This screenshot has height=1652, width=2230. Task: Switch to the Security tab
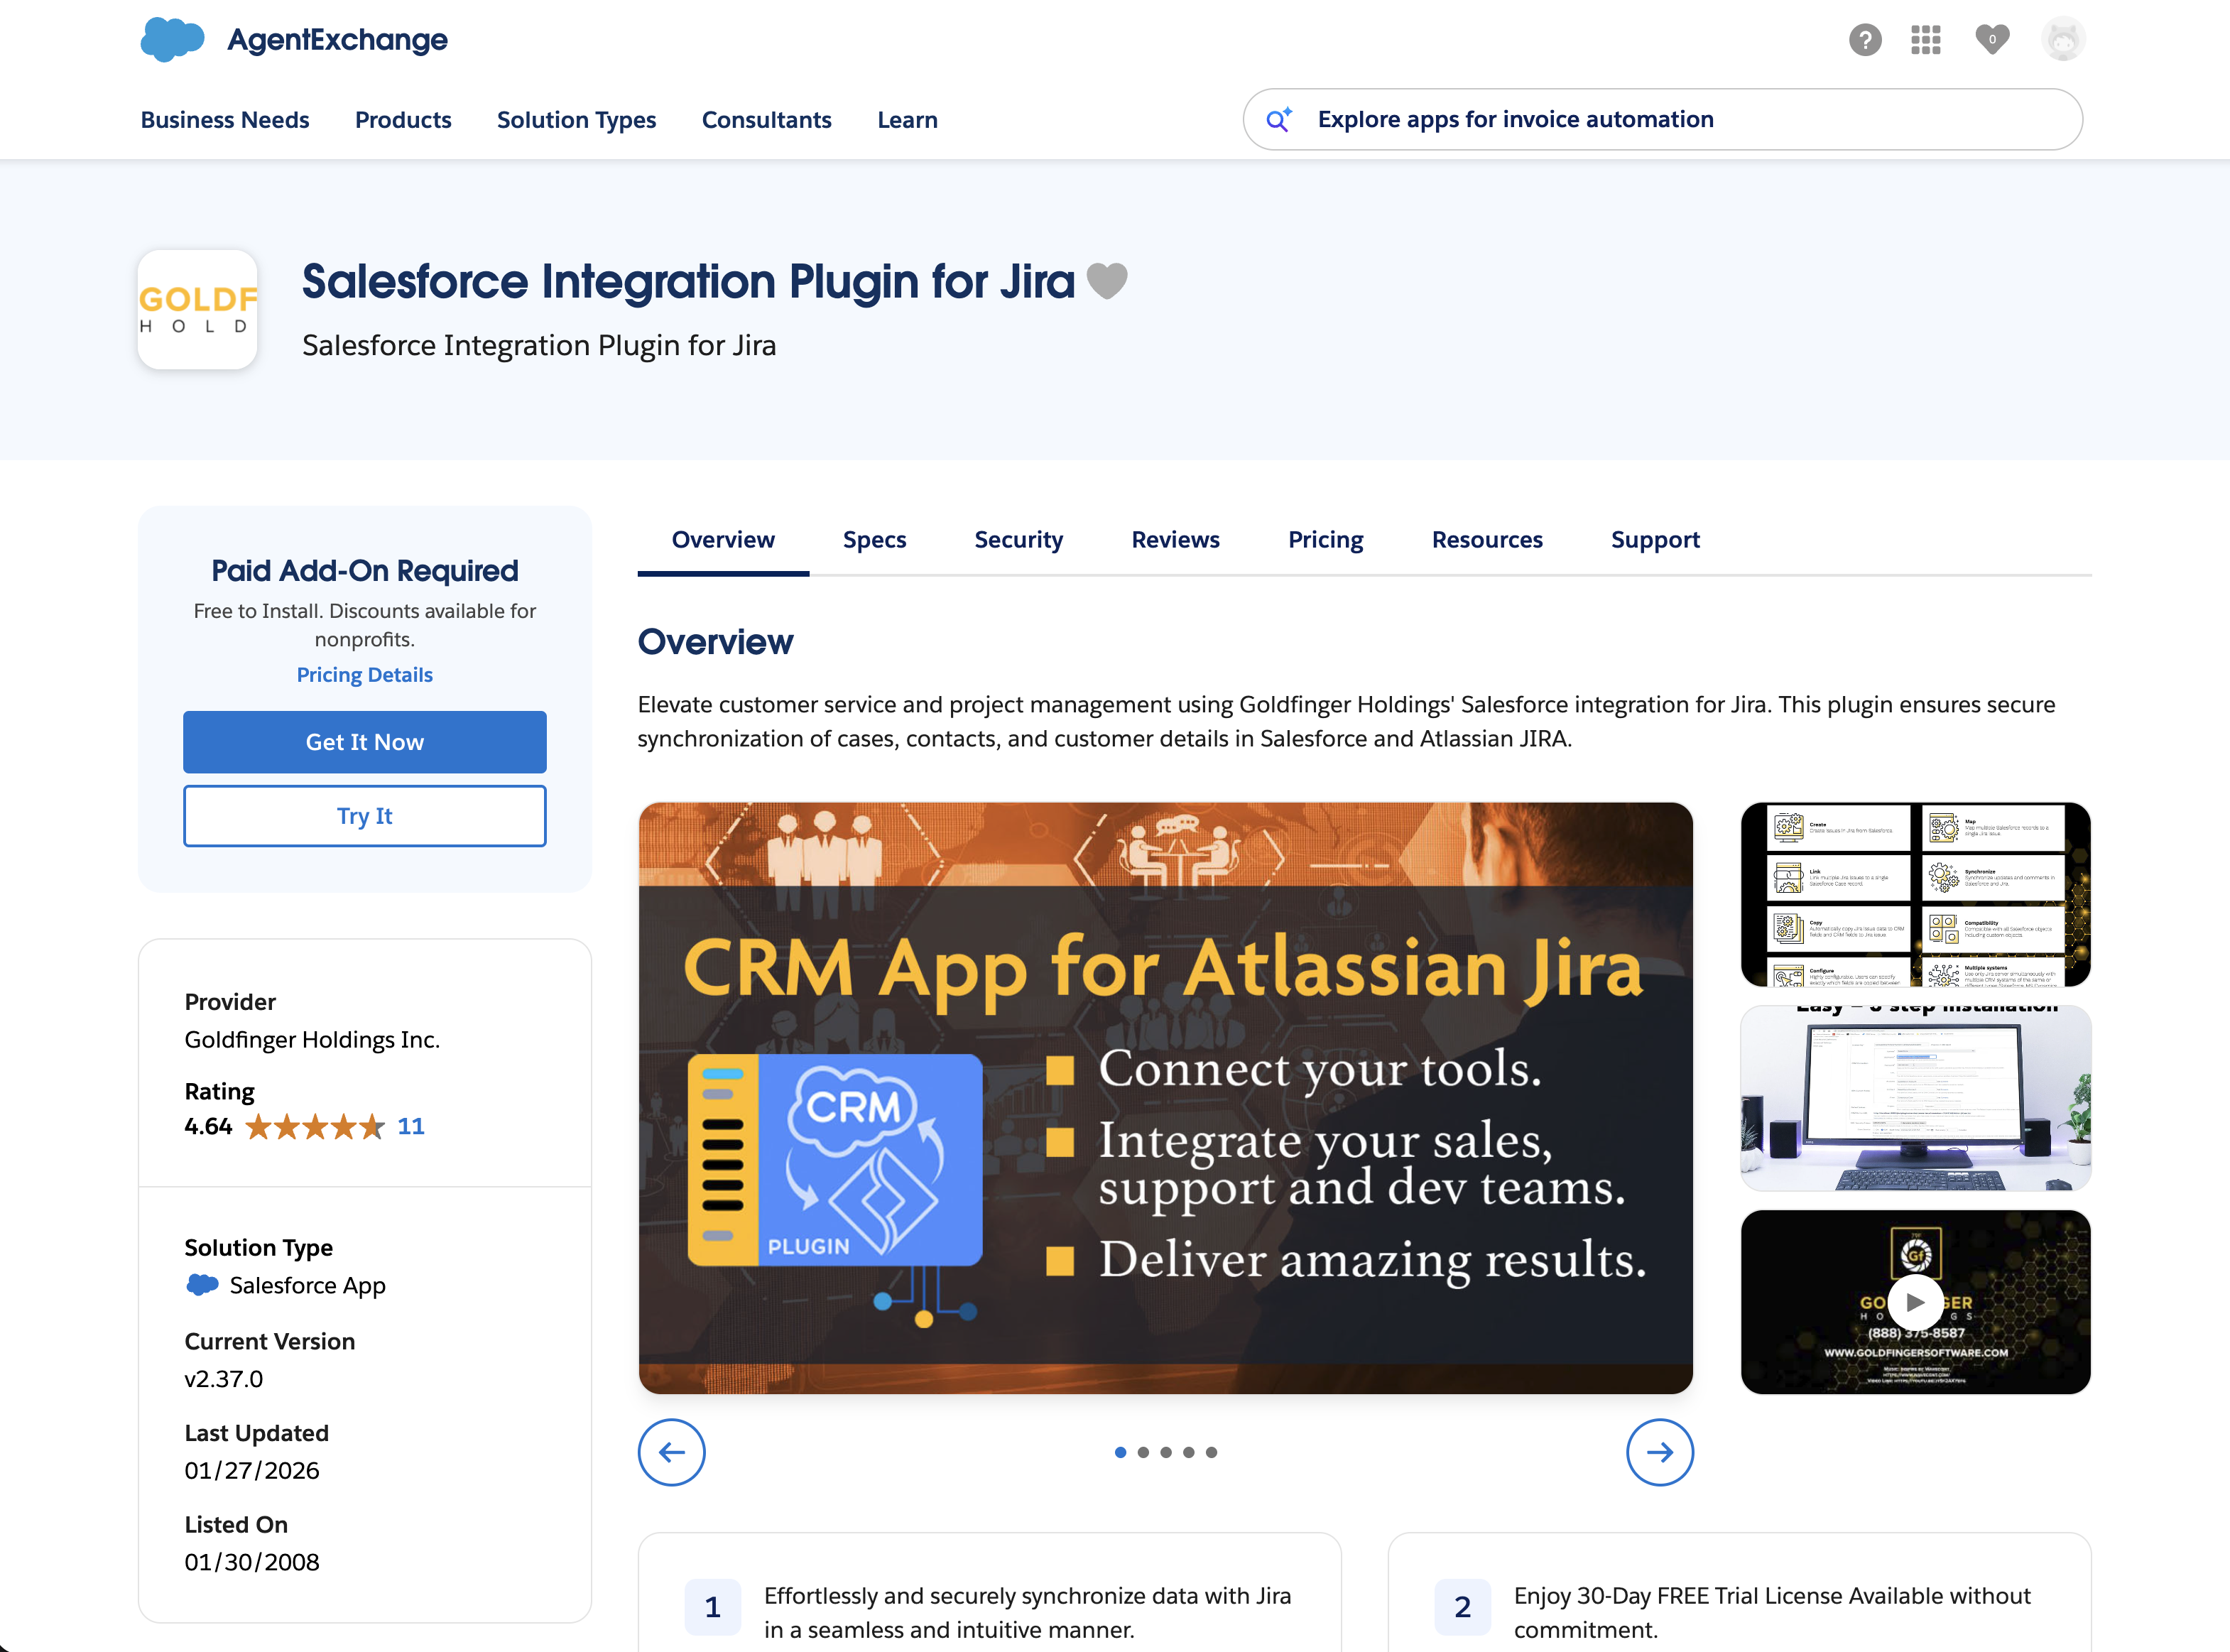point(1019,540)
